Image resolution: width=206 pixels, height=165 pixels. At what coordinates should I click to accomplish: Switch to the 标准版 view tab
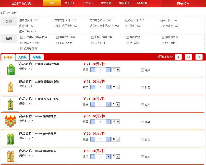click(8, 57)
